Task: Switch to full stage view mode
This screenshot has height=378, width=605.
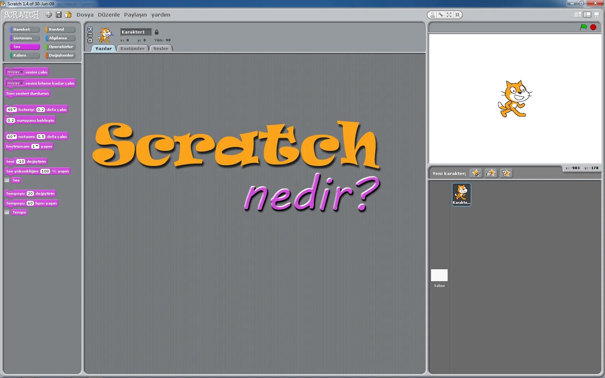Action: click(x=587, y=14)
